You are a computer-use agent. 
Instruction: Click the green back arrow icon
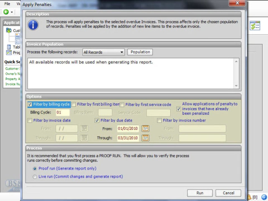pos(6,12)
